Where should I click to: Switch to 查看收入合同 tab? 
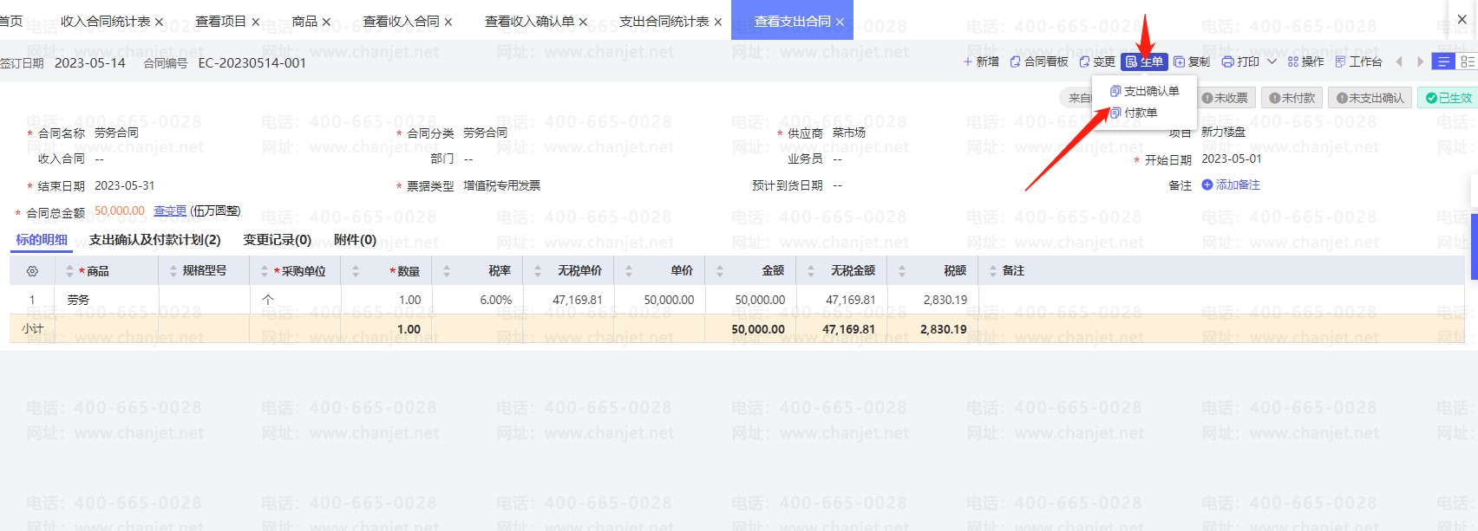coord(401,21)
